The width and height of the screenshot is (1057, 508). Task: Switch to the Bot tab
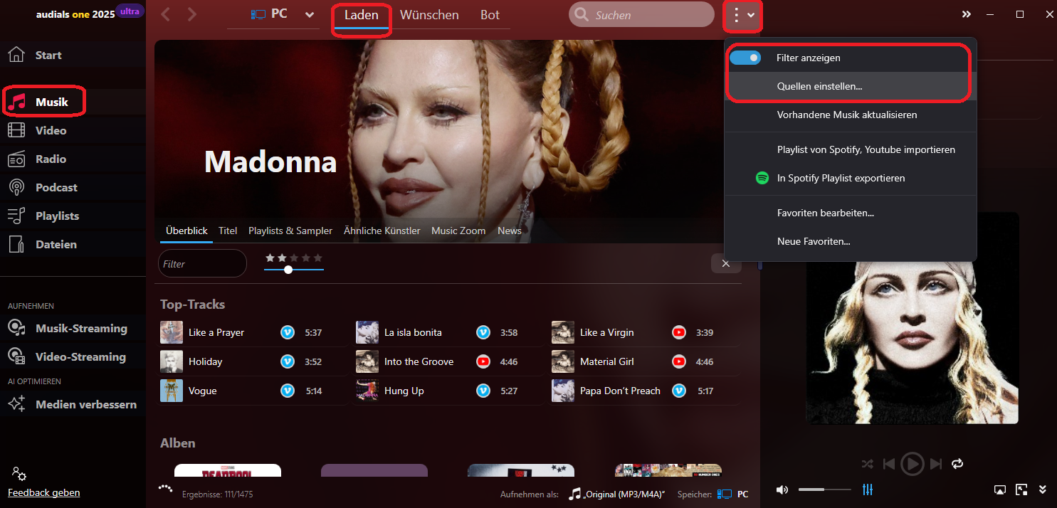[490, 15]
